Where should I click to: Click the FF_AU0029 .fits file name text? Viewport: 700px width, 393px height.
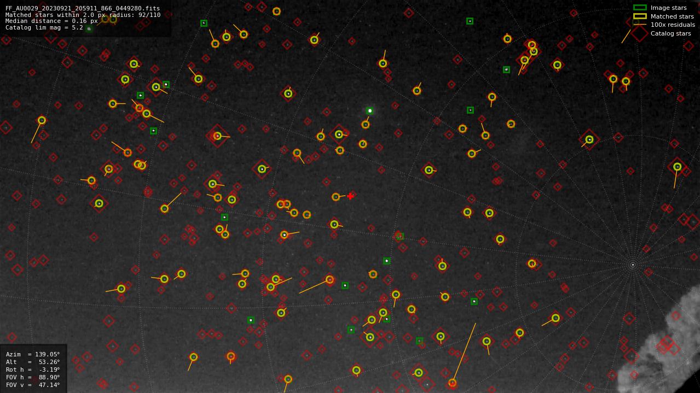[x=83, y=9]
